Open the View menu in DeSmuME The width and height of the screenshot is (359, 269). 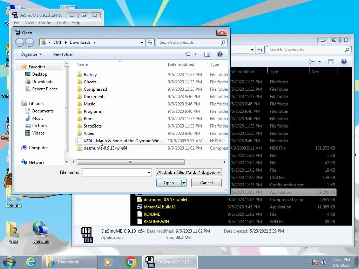(x=29, y=23)
